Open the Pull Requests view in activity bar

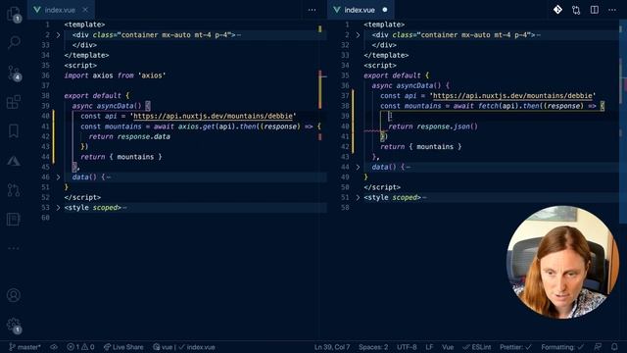click(14, 189)
